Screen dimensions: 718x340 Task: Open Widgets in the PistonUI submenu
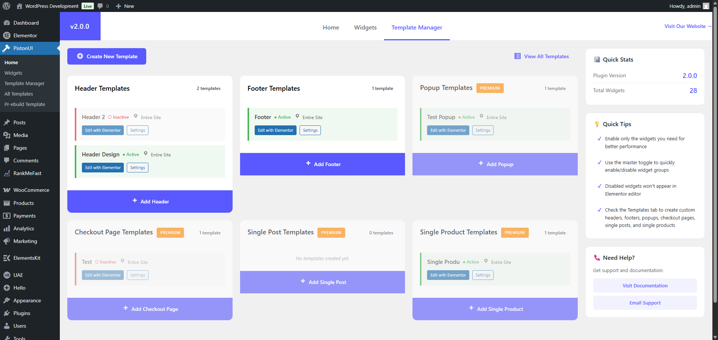[x=13, y=73]
